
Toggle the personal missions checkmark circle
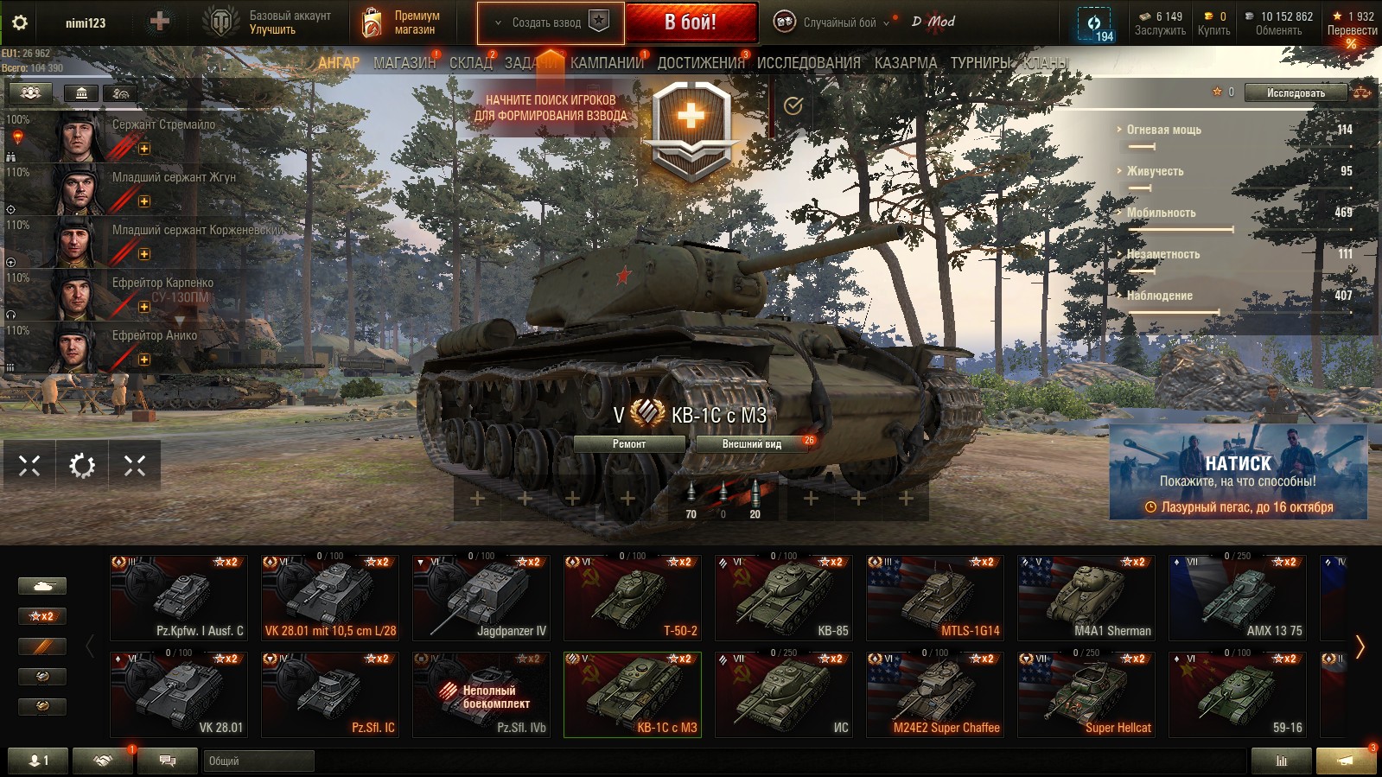click(793, 105)
